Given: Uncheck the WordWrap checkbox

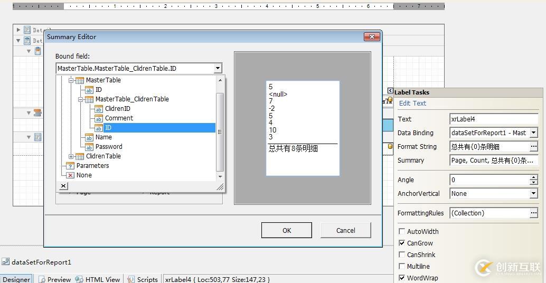Looking at the screenshot, I should pos(402,278).
